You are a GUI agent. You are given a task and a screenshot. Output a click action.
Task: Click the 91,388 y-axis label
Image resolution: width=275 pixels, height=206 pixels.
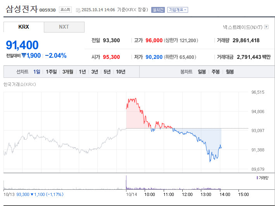click(258, 150)
